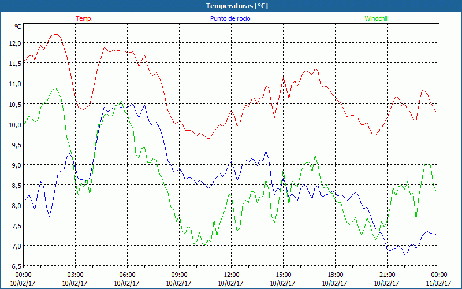Select the 18:00 time axis label
Image resolution: width=462 pixels, height=289 pixels.
click(335, 275)
